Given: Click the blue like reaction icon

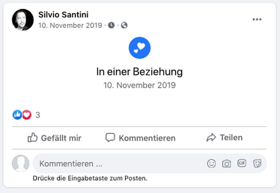Looking at the screenshot, I should (x=17, y=115).
